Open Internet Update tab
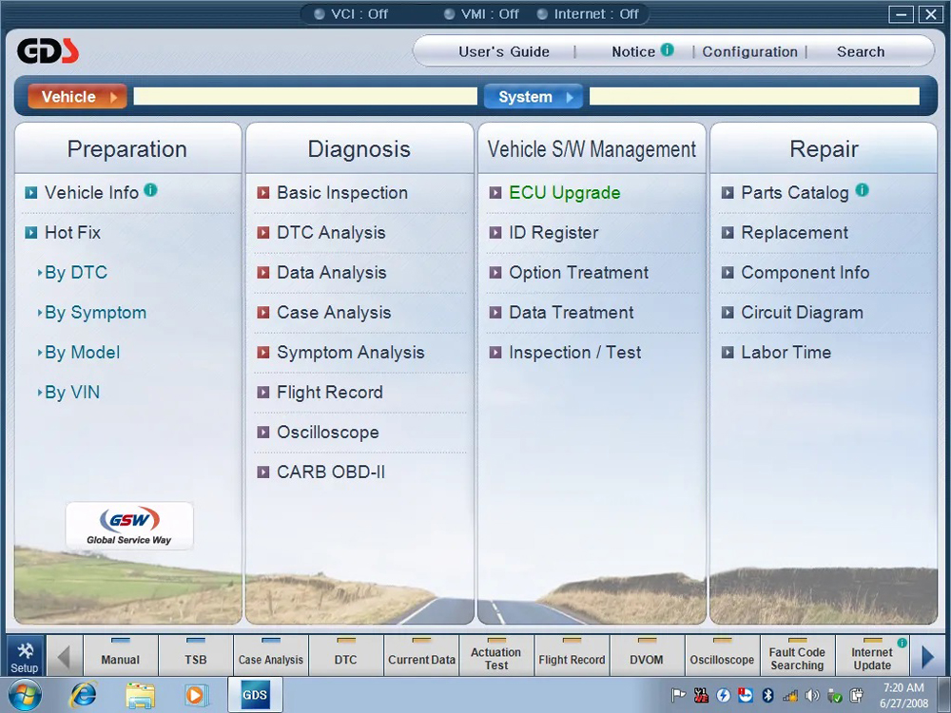 click(872, 656)
